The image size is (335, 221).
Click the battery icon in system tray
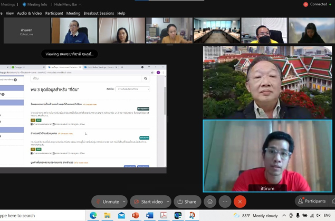tap(305, 215)
